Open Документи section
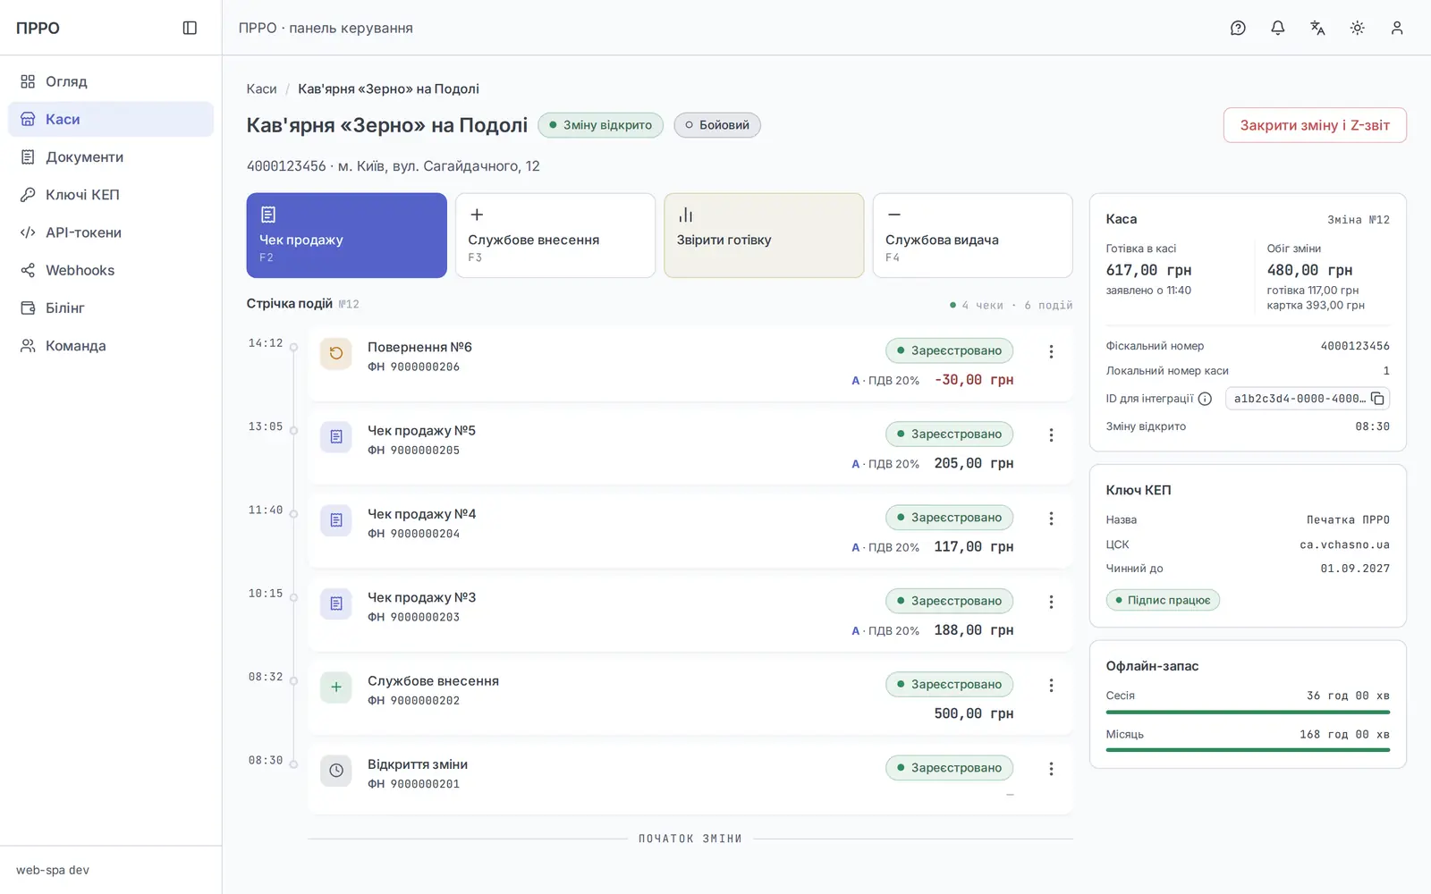Viewport: 1431px width, 894px height. 111,157
